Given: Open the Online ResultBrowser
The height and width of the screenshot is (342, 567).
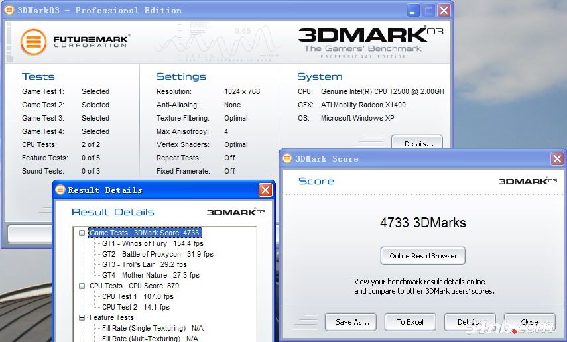Looking at the screenshot, I should (x=423, y=256).
